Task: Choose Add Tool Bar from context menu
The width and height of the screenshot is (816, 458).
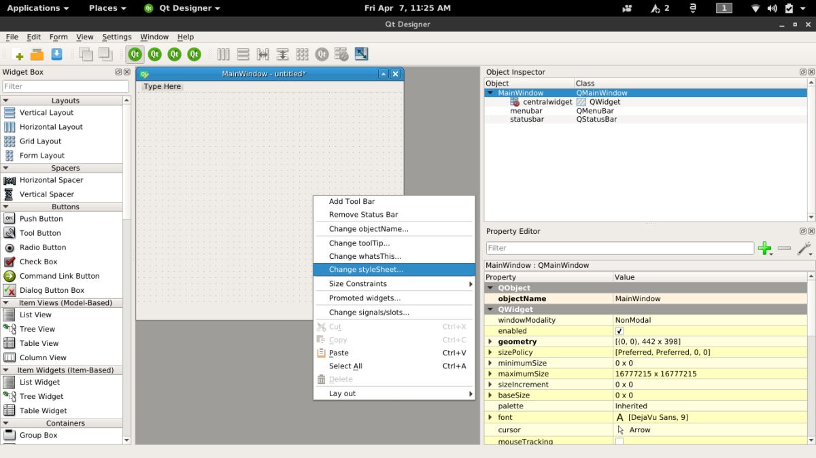Action: 394,201
